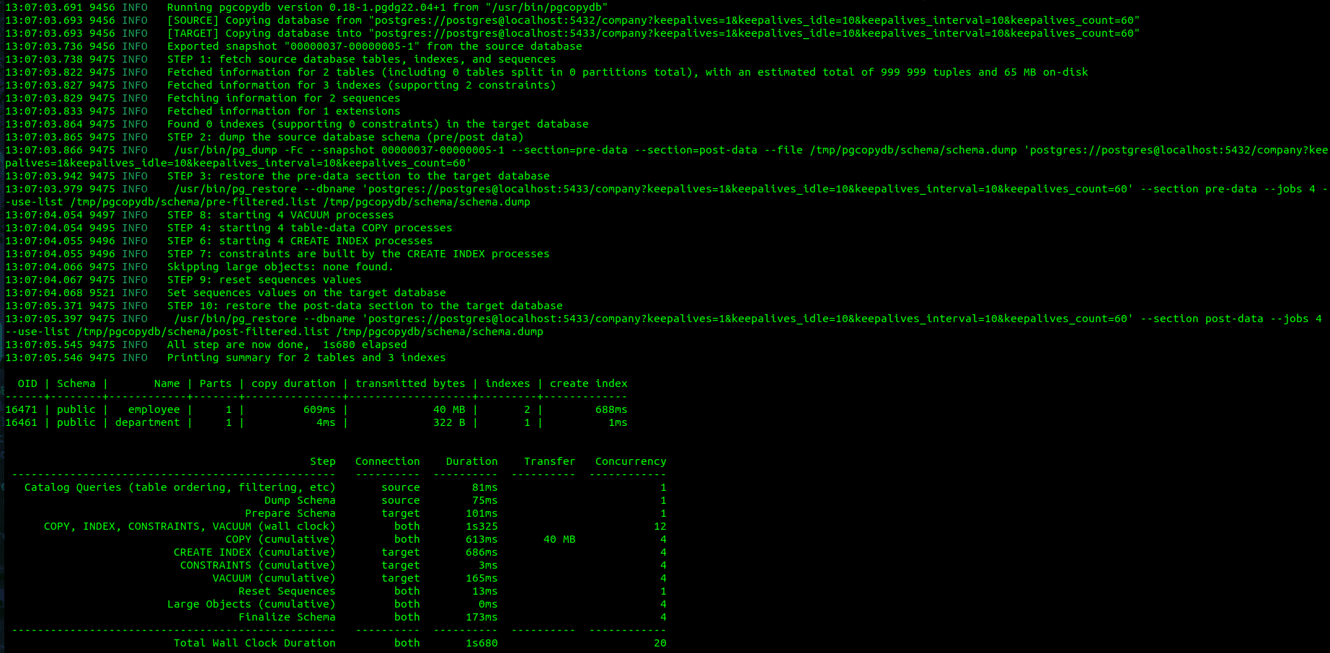This screenshot has width=1330, height=653.
Task: Click the total concurrency value 20
Action: tap(660, 643)
